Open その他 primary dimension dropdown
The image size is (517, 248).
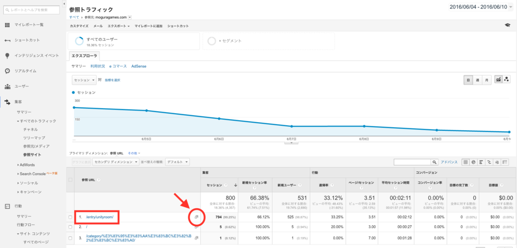[134, 153]
